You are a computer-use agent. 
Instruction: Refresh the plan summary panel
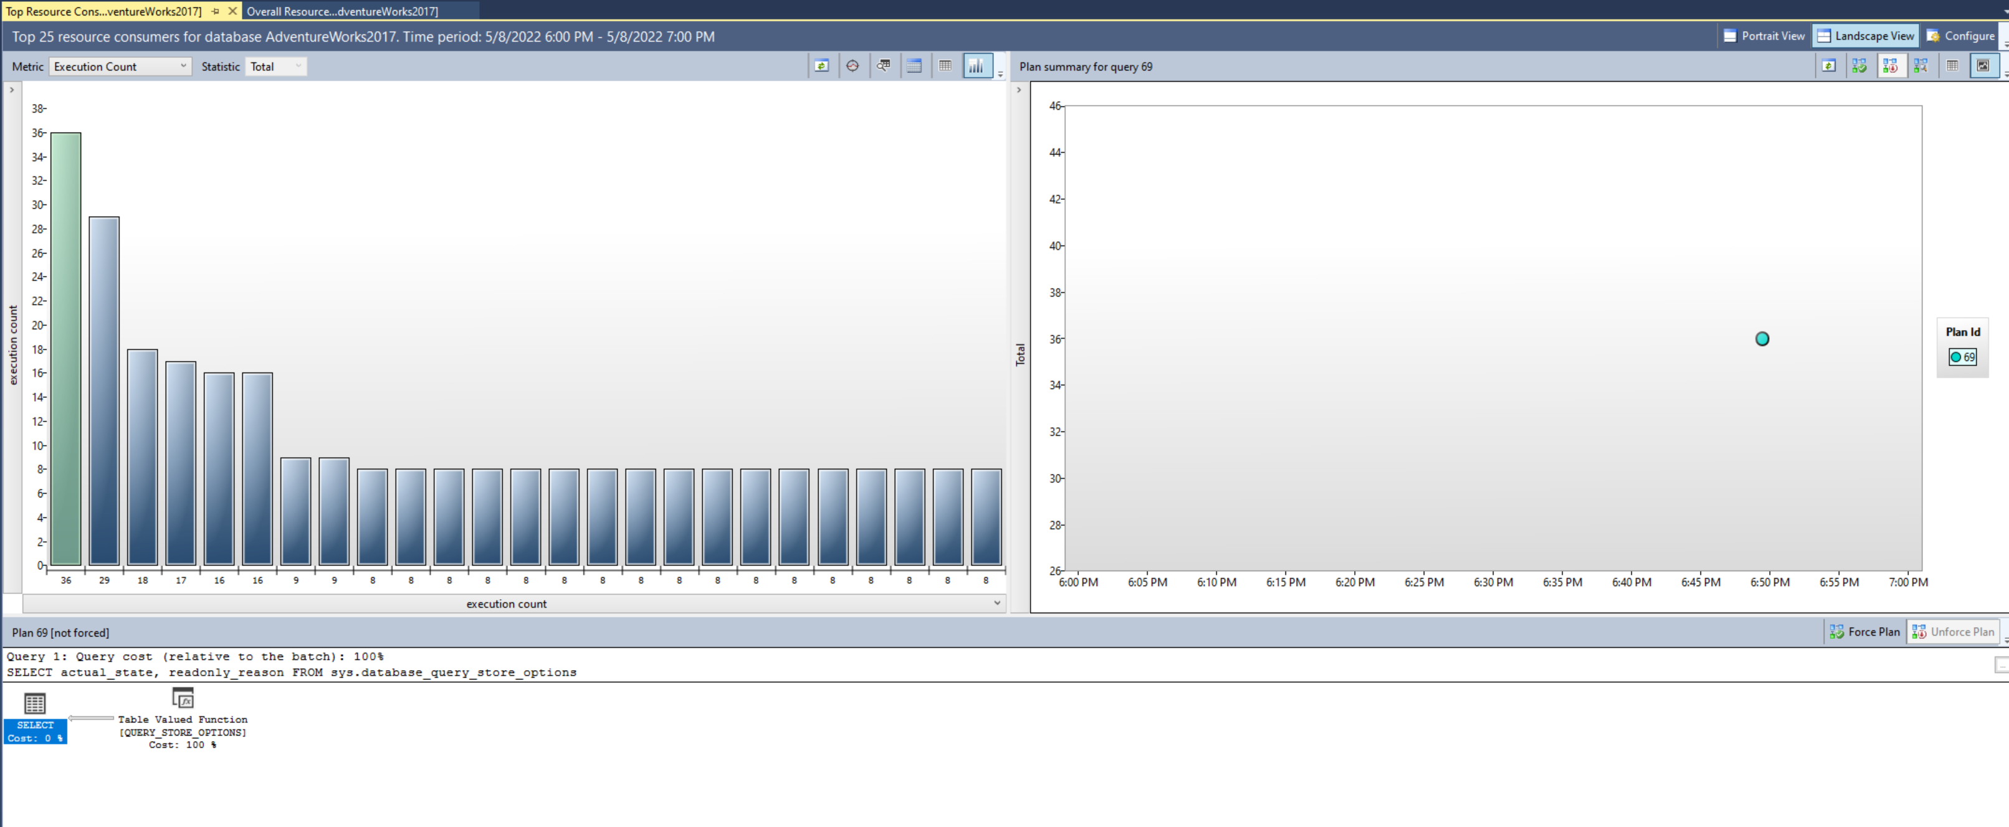(1829, 66)
